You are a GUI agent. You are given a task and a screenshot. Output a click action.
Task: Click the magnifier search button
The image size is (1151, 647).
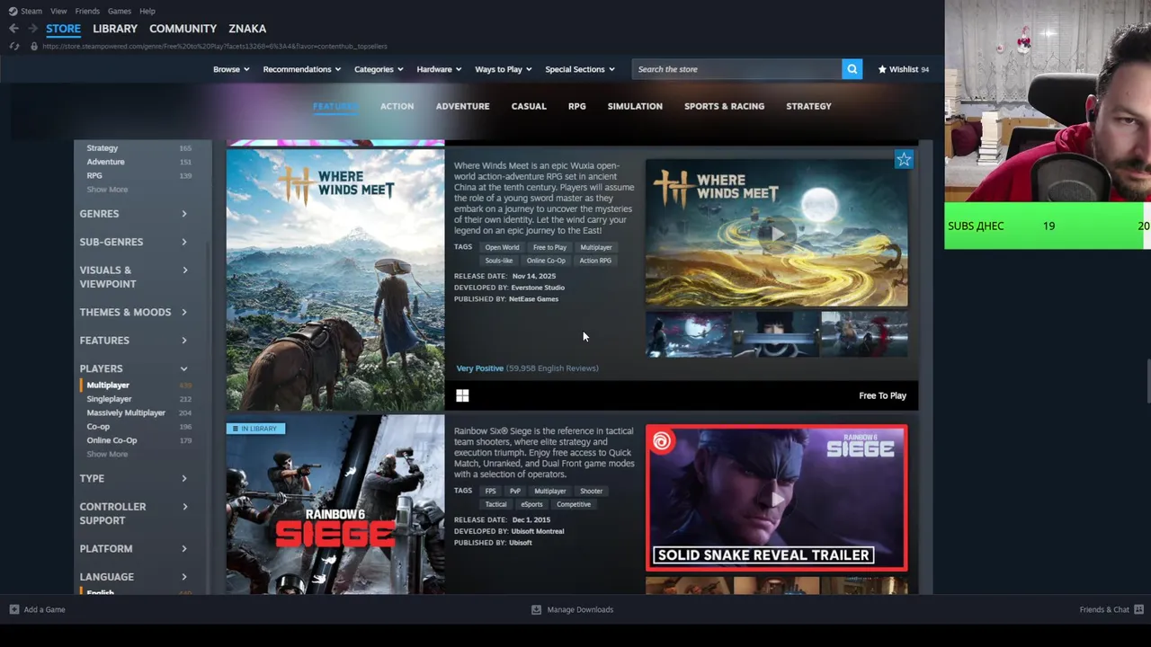[852, 69]
